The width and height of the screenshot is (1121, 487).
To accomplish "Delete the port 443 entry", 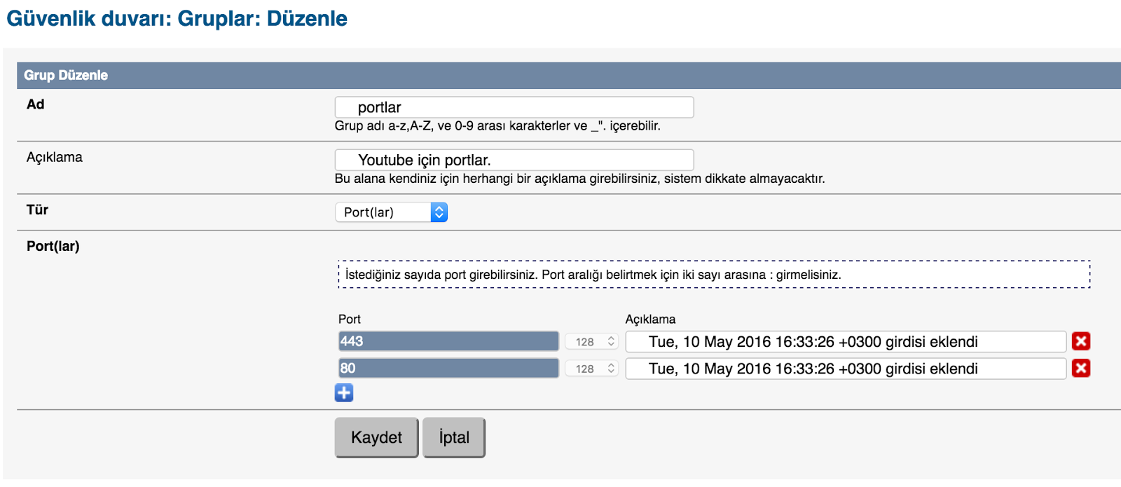I will [x=1081, y=341].
